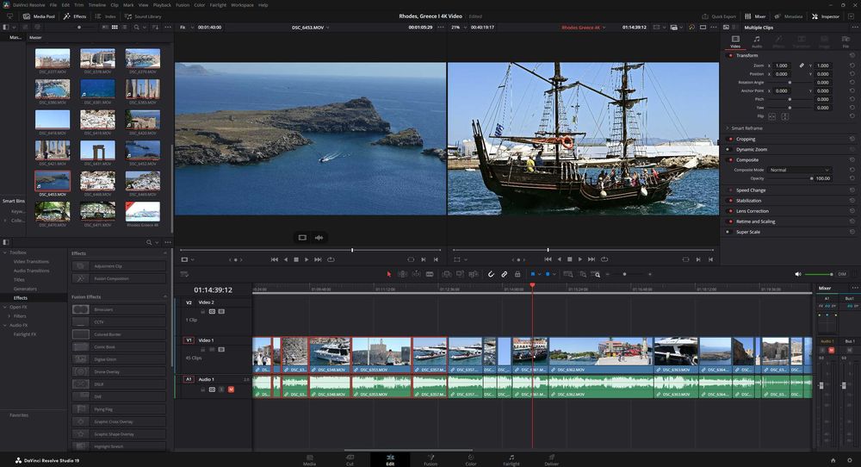Screen dimensions: 861x467
Task: Reset the Transform section values
Action: (852, 55)
